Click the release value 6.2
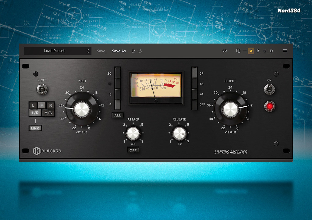The height and width of the screenshot is (220, 312). click(179, 144)
